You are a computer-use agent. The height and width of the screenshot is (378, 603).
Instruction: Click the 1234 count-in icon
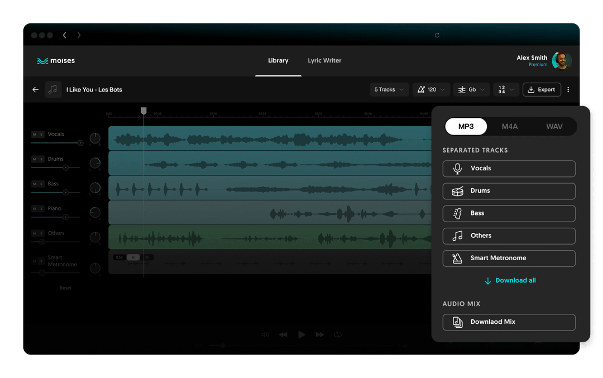[x=501, y=89]
